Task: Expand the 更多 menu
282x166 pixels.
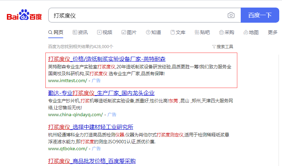Action: pos(272,32)
